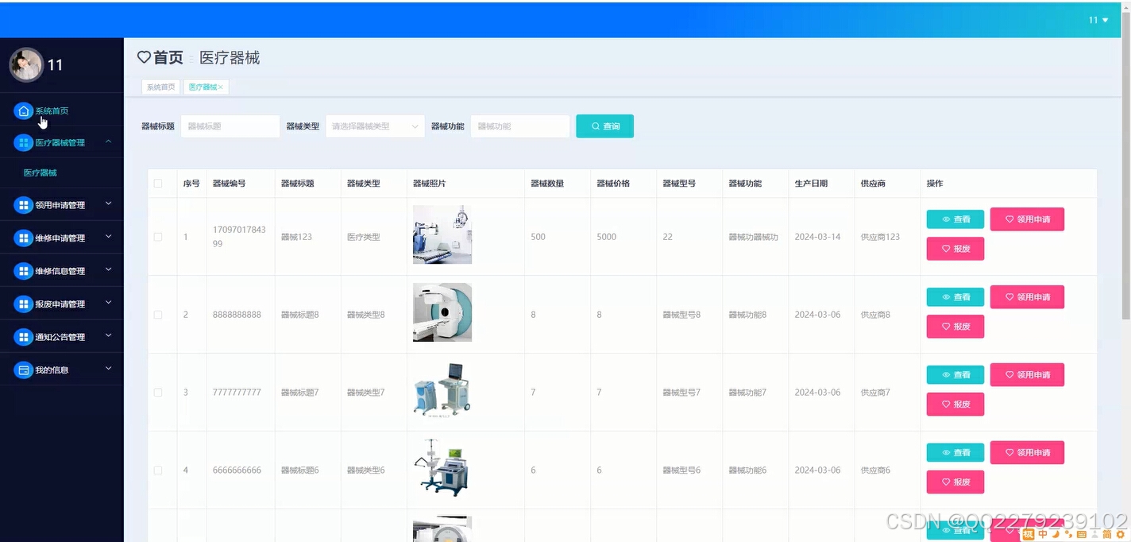The image size is (1131, 542).
Task: Click 查看 on the 器械123 row
Action: pos(955,219)
